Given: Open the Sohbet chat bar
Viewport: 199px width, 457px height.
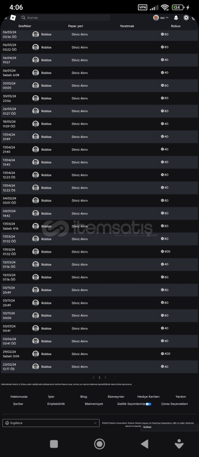Looking at the screenshot, I should click(x=169, y=427).
